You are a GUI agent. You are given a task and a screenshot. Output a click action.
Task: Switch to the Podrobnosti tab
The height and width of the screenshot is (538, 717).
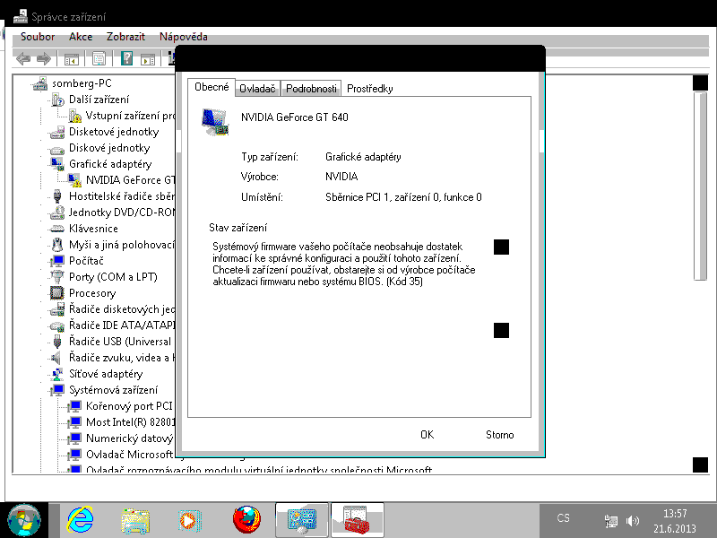pos(311,88)
